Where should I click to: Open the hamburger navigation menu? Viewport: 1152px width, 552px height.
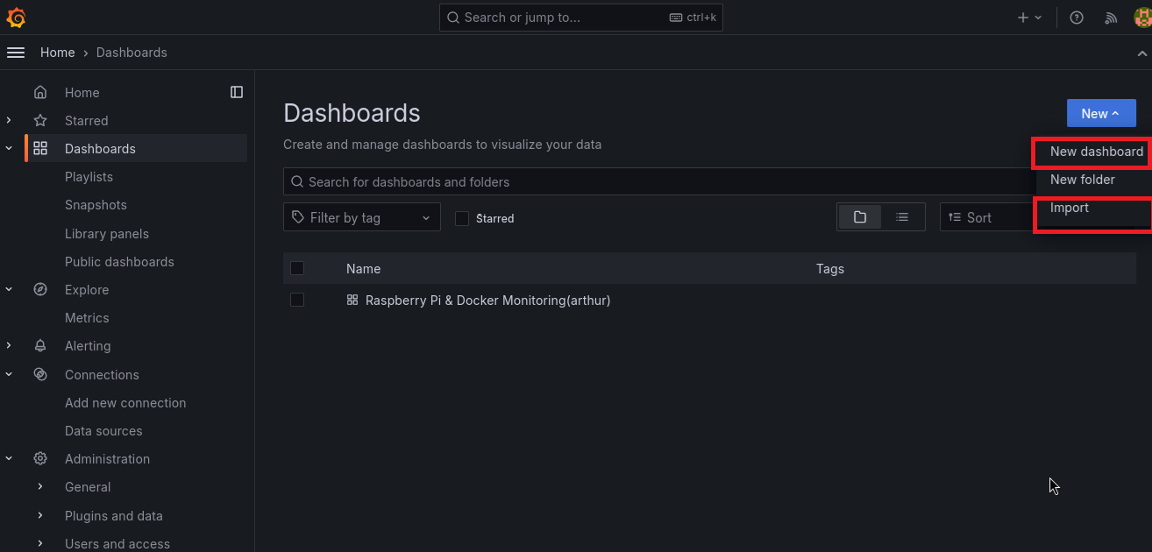point(16,53)
